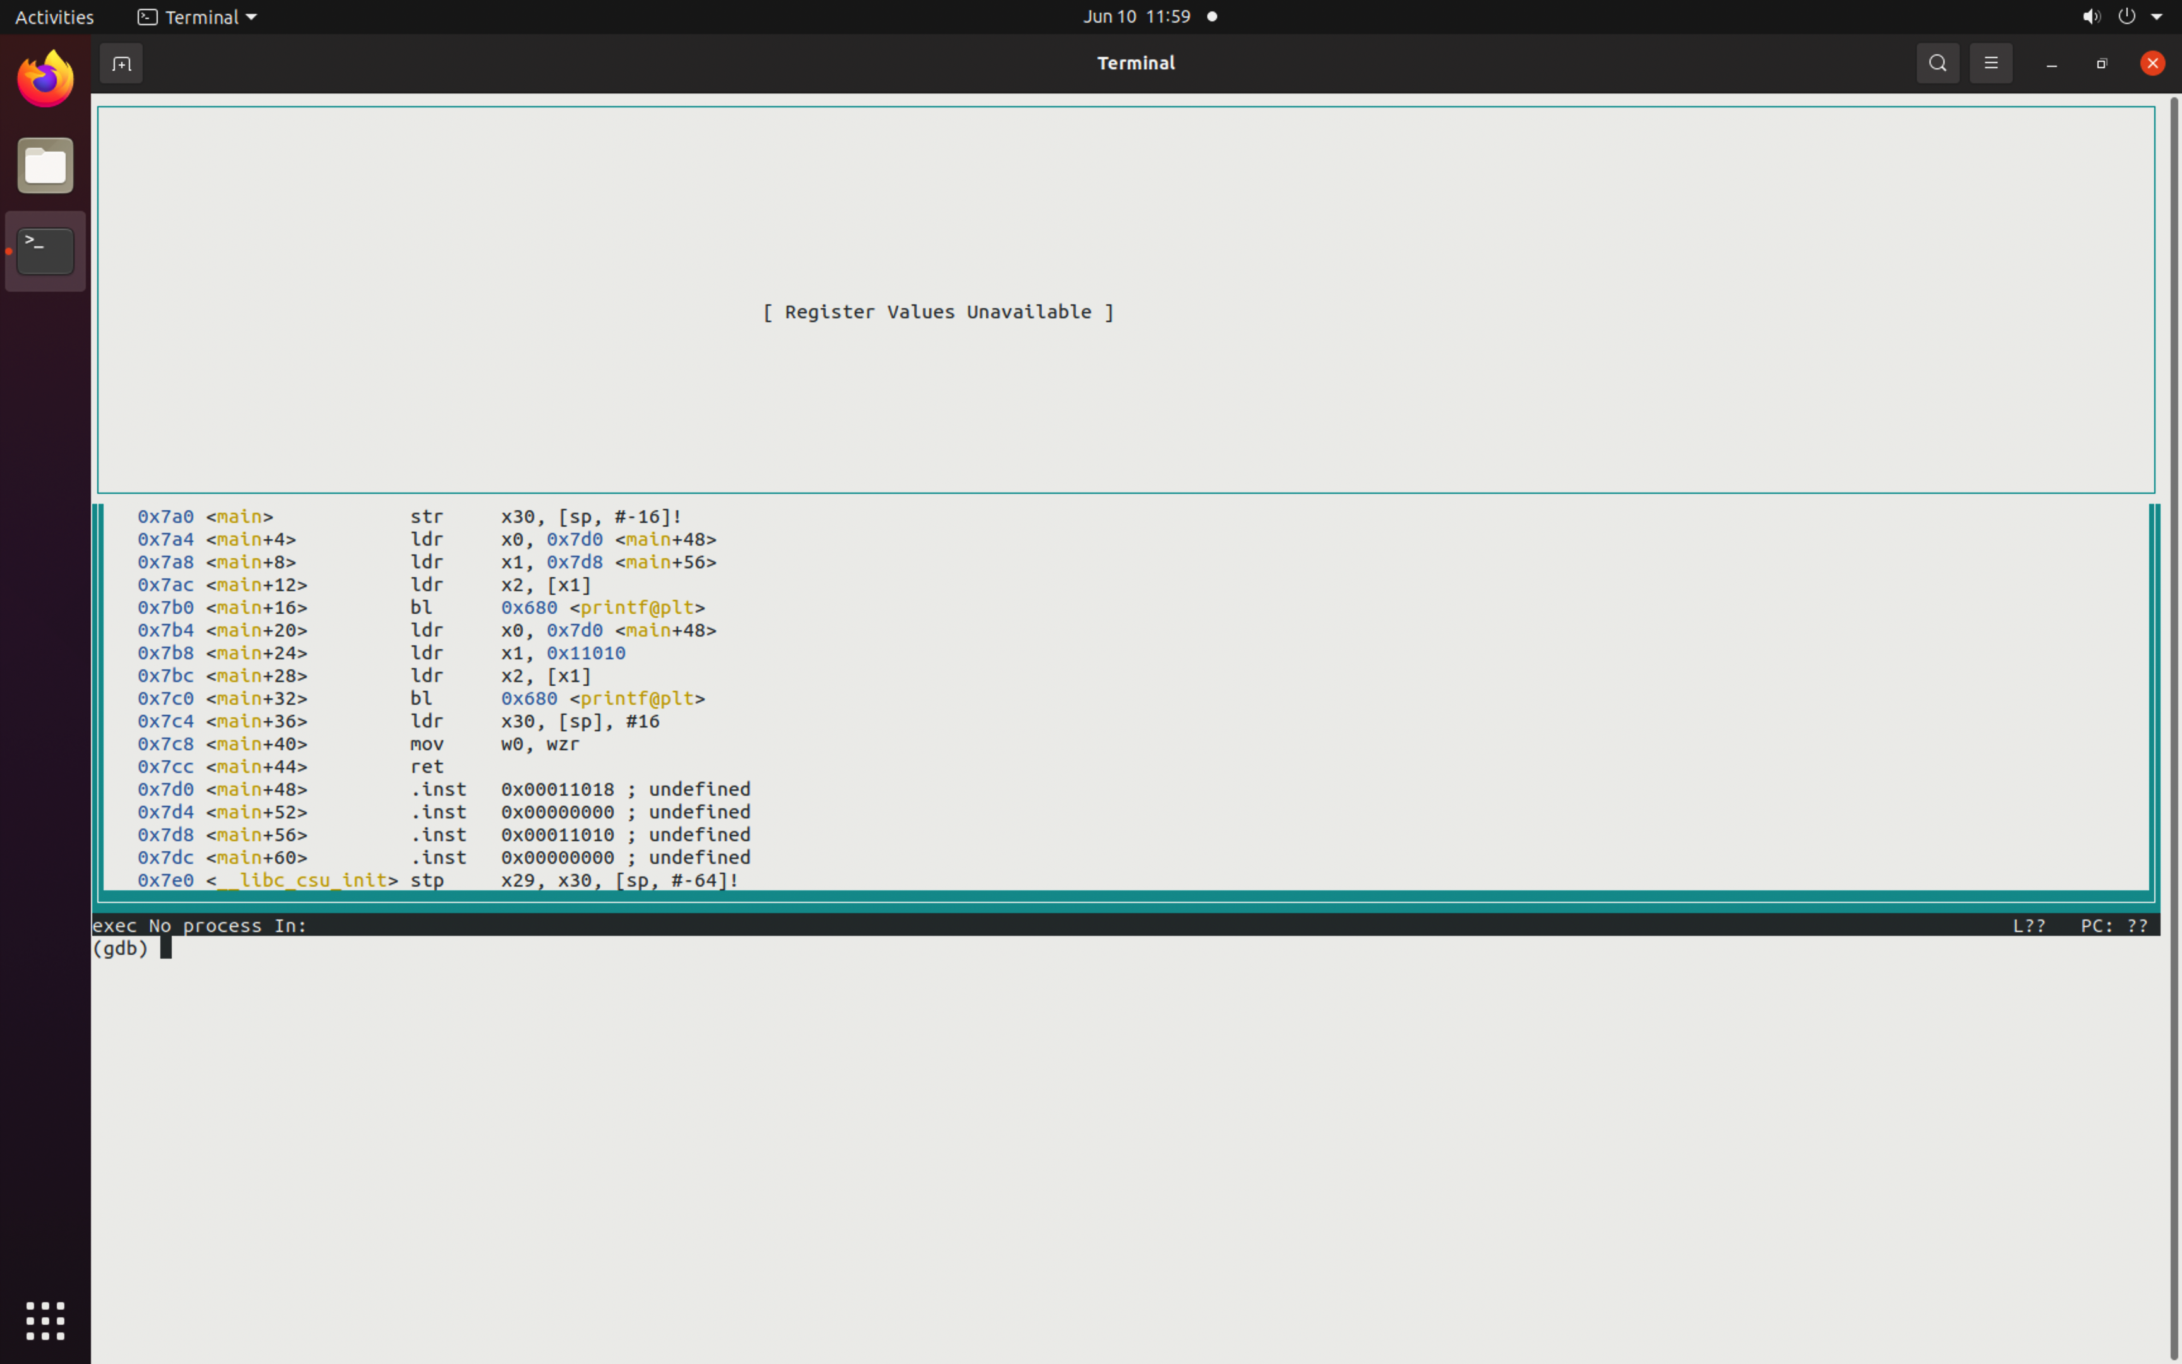Click printf@plt on the 0x7c0 line
2182x1364 pixels.
[x=636, y=698]
